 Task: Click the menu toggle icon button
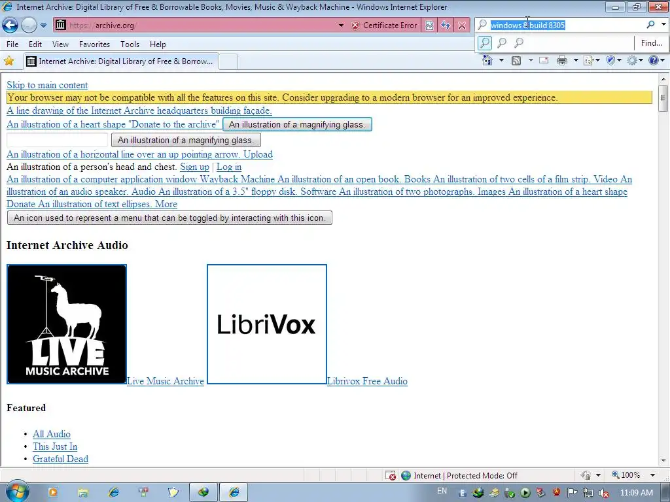169,218
